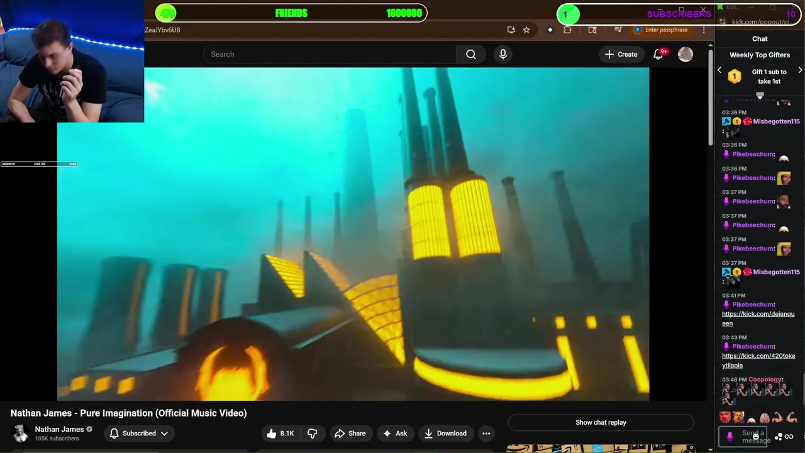
Task: Click the "03:46 PM" timestamp
Action: pyautogui.click(x=734, y=380)
